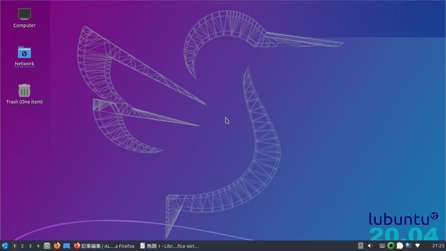Select the Network desktop folder icon
This screenshot has height=251, width=446.
[24, 56]
